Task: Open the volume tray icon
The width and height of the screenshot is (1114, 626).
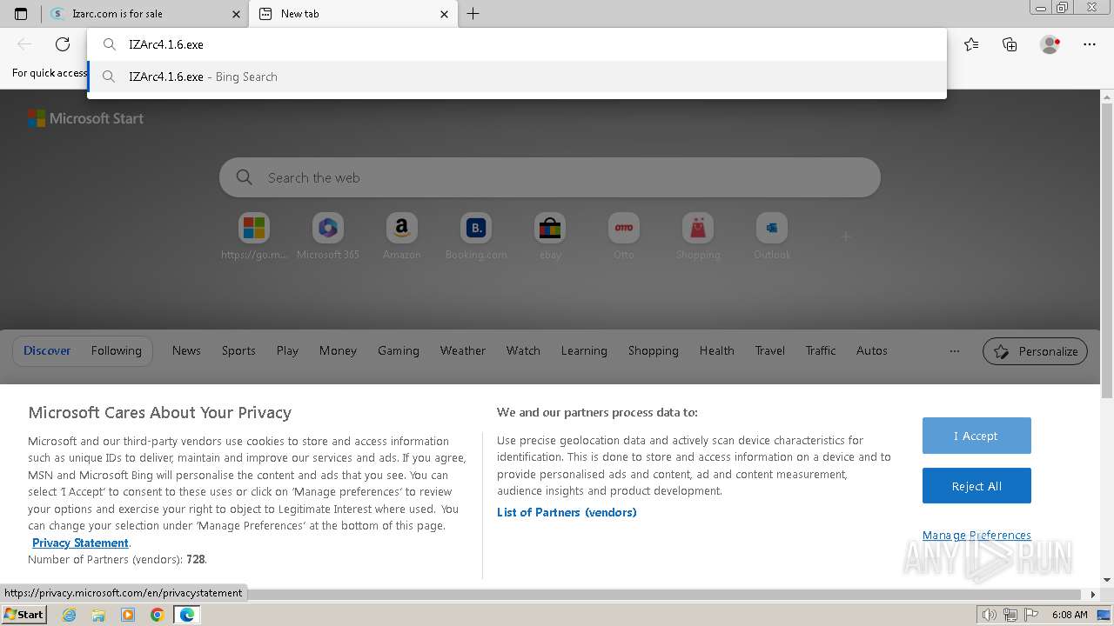Action: (x=990, y=615)
